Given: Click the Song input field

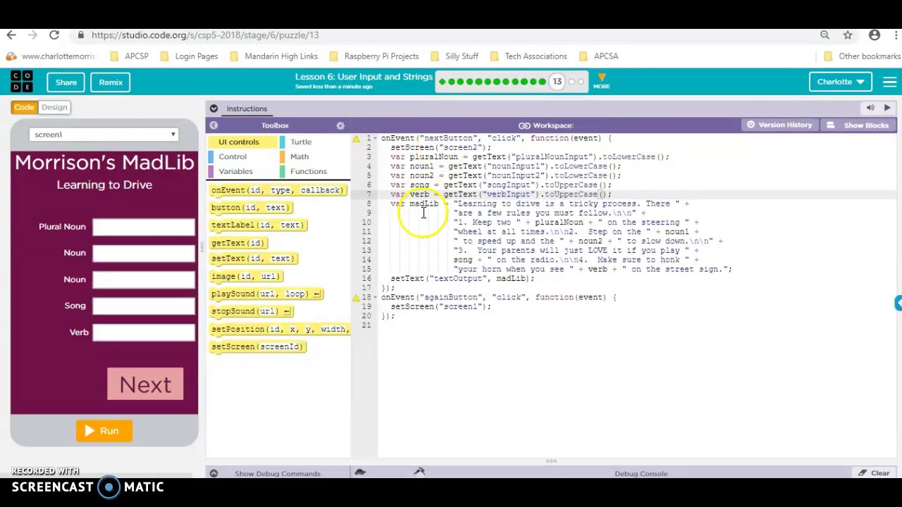Looking at the screenshot, I should pyautogui.click(x=144, y=306).
